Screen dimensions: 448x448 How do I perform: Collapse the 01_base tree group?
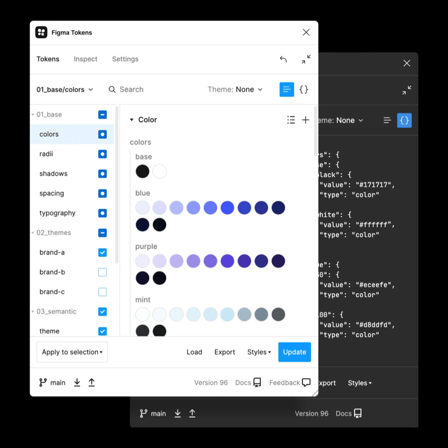tap(33, 115)
